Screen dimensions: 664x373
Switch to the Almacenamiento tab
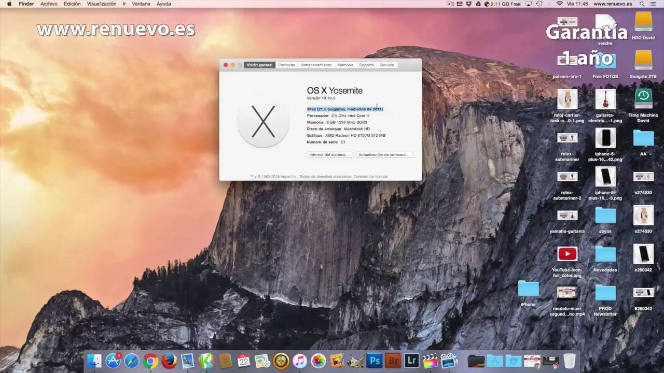pos(316,65)
